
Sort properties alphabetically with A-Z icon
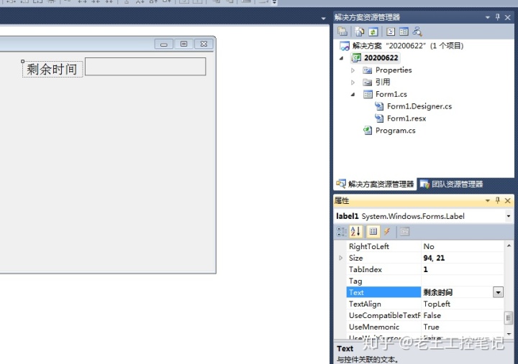point(355,231)
